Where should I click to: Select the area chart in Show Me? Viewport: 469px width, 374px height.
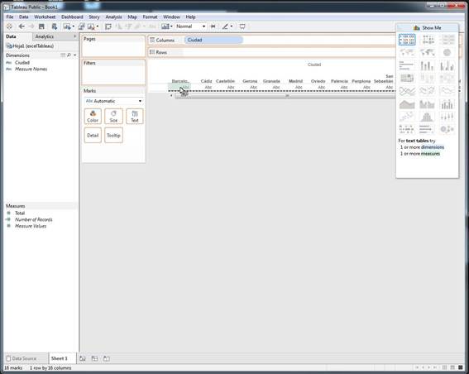407,104
